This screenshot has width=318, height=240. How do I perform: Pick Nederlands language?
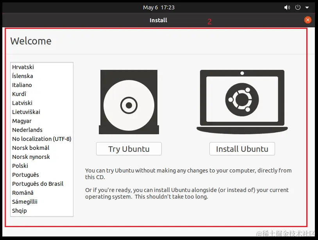click(42, 130)
